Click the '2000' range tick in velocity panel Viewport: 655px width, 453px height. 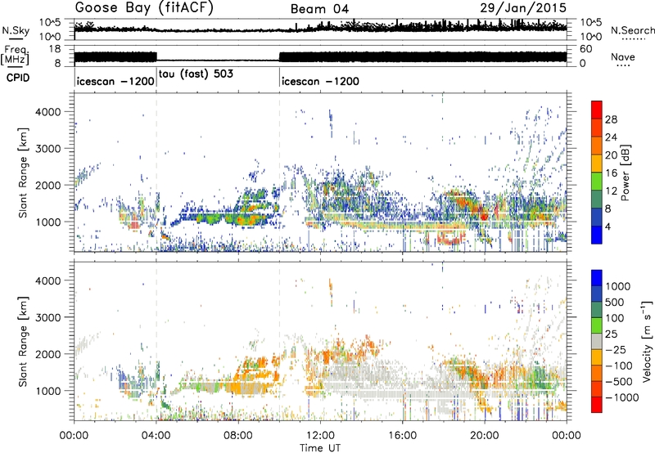47,354
